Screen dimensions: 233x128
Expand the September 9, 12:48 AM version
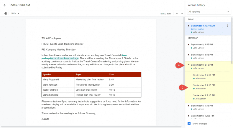tap(189, 26)
